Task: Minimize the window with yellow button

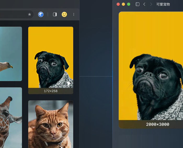Action: (x=123, y=4)
